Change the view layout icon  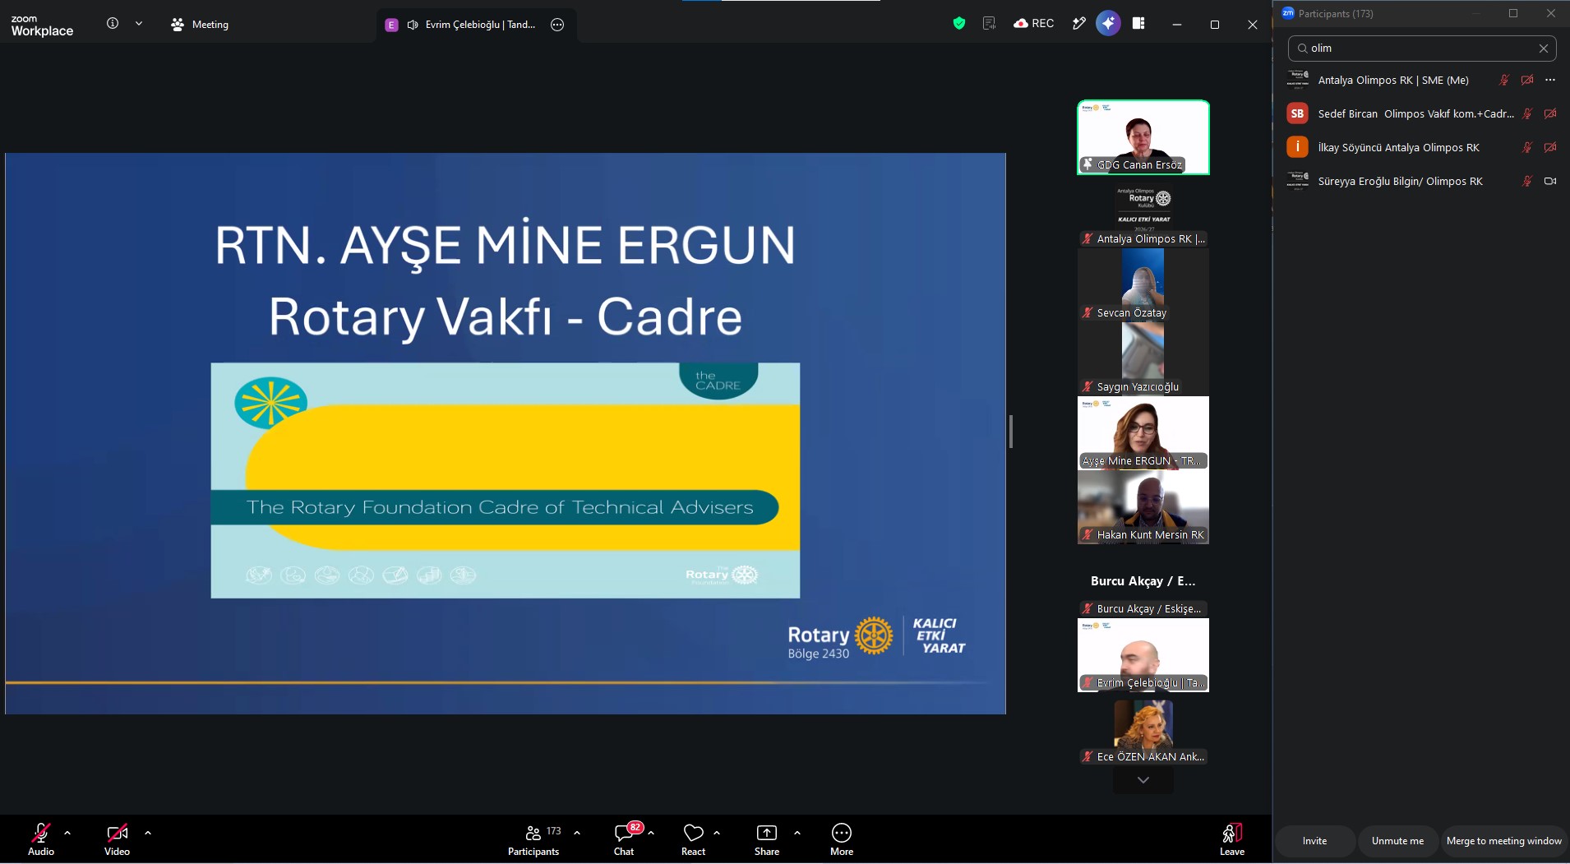pos(1138,24)
